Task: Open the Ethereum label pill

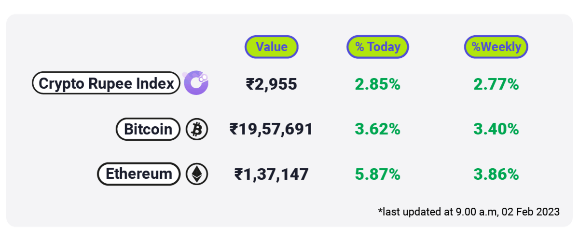Action: pos(139,174)
